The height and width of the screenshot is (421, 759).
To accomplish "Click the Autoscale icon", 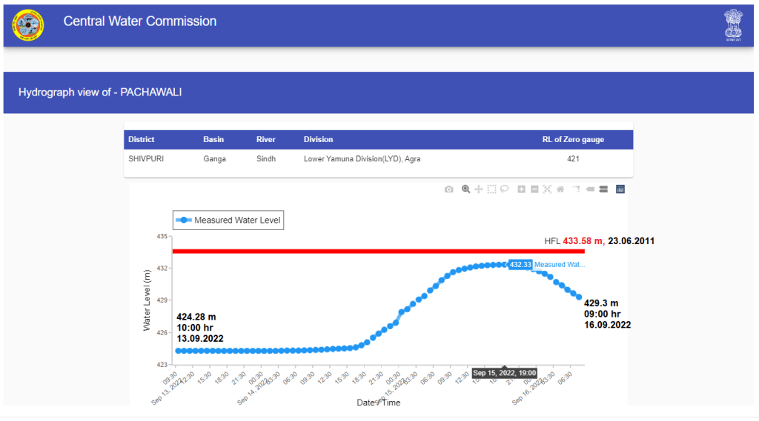I will [547, 189].
